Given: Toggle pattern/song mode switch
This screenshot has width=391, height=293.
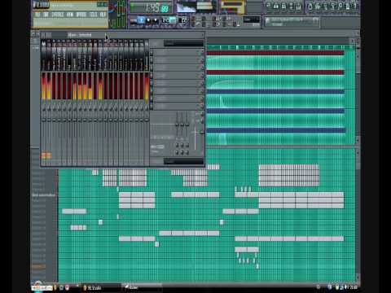Looking at the screenshot, I should (133, 20).
